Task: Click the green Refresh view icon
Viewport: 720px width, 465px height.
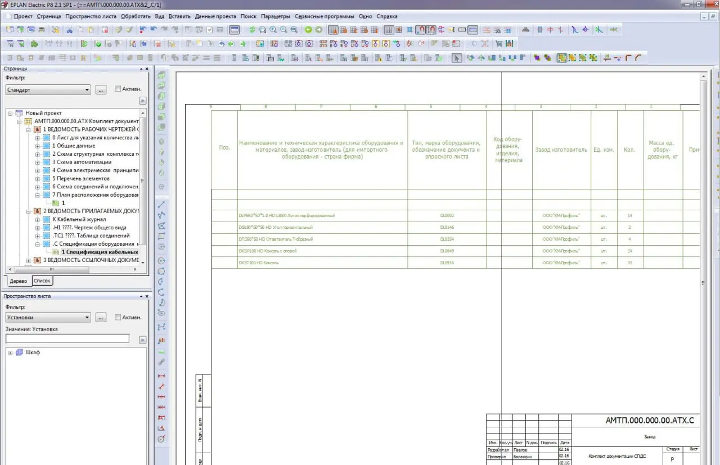Action: click(x=252, y=30)
